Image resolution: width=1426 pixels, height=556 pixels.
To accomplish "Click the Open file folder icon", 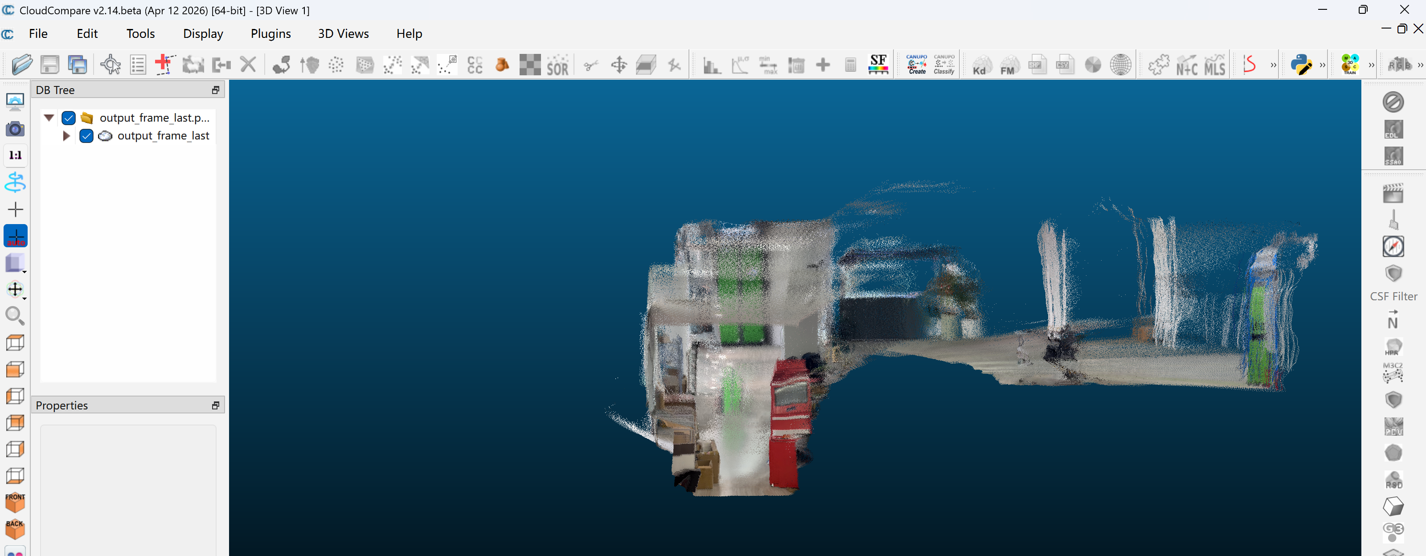I will 22,65.
